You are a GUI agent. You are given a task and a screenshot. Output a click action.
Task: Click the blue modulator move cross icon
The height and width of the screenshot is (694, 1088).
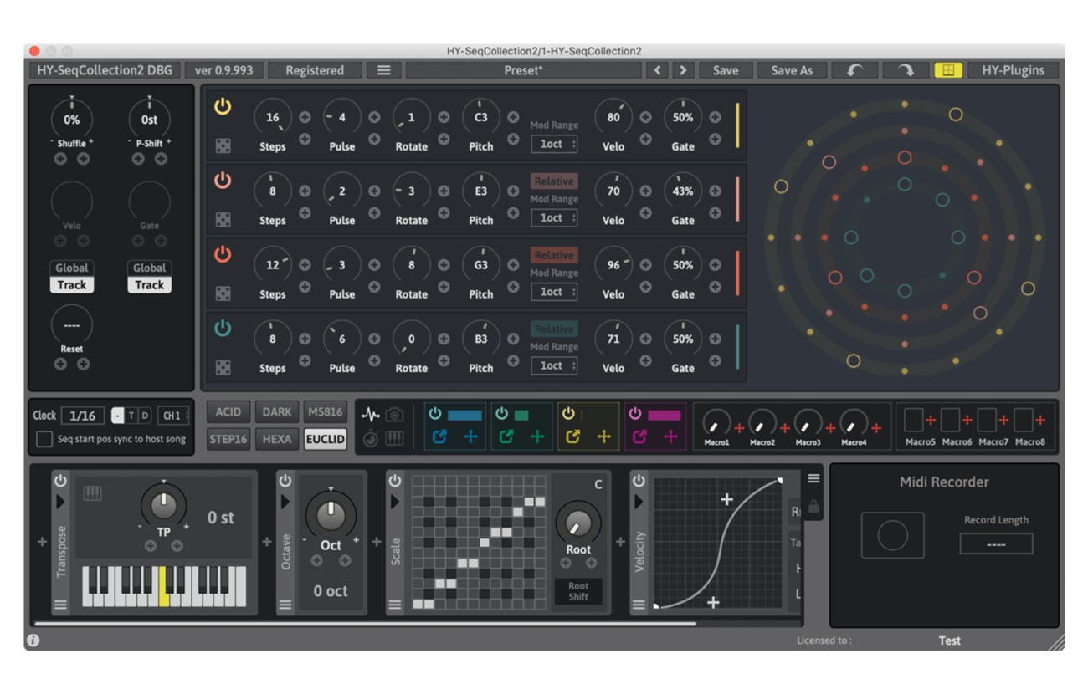(x=470, y=436)
